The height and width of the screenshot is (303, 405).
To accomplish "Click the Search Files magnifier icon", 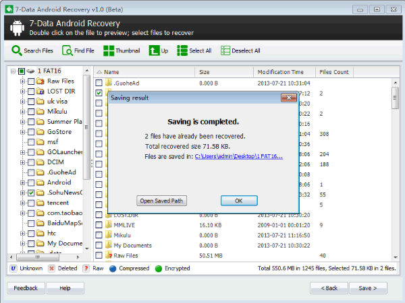I will coord(17,50).
